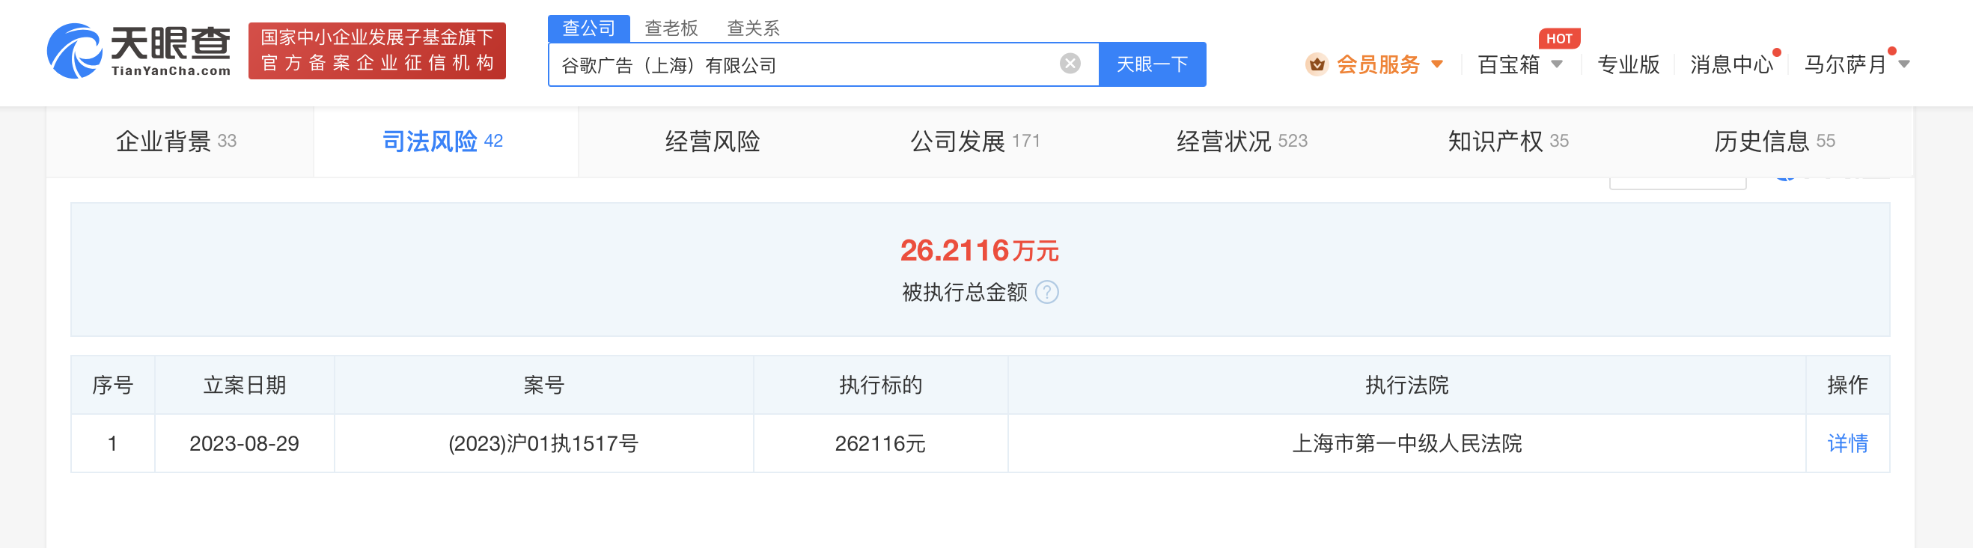Click inside the company search field
Image resolution: width=1973 pixels, height=548 pixels.
(x=804, y=64)
